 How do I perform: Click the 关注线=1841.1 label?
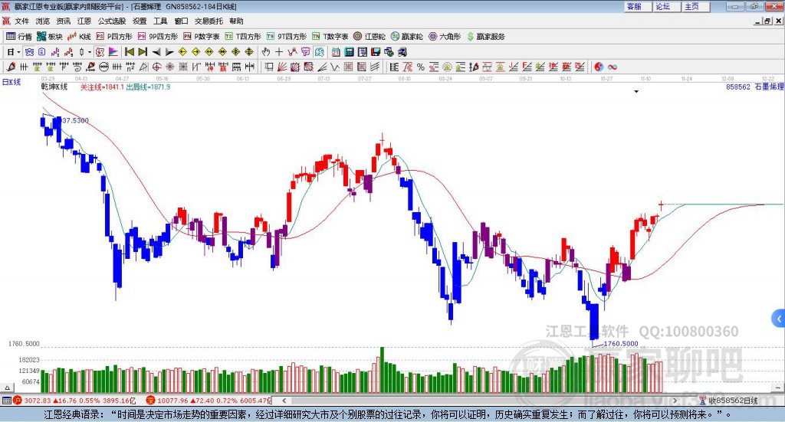coord(102,87)
